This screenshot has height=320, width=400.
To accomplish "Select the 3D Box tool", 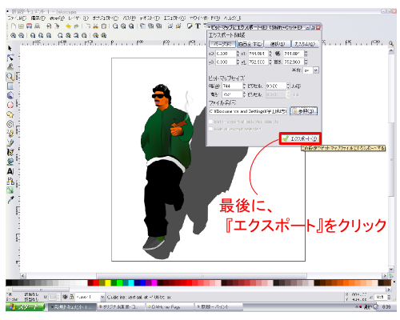I will coord(10,95).
